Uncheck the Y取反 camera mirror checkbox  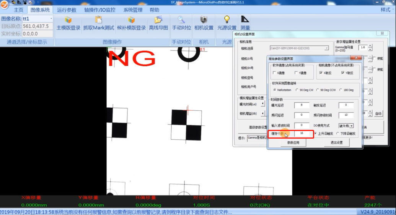(343, 73)
